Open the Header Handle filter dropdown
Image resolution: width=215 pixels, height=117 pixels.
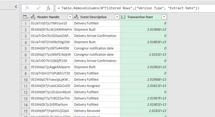(x=70, y=17)
